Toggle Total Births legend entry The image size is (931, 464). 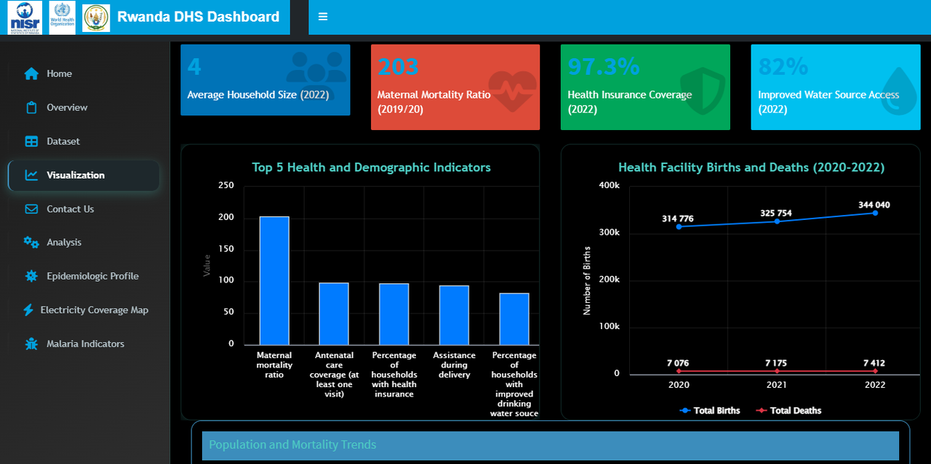click(709, 410)
